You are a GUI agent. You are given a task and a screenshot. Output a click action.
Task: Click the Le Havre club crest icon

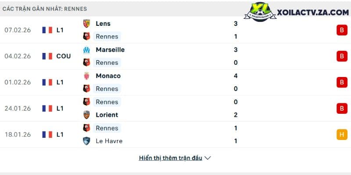(x=86, y=141)
